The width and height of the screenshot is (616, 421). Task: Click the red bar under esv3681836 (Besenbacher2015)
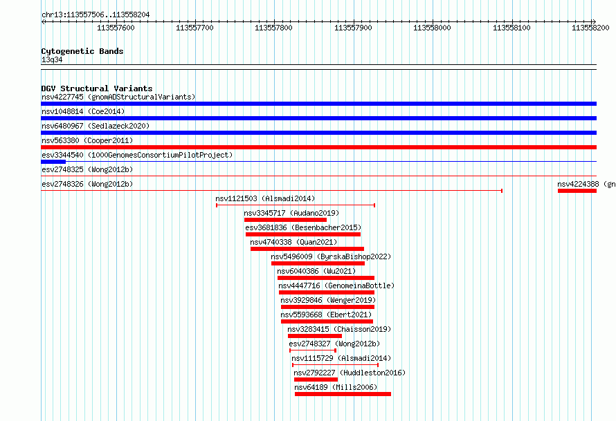pos(303,234)
